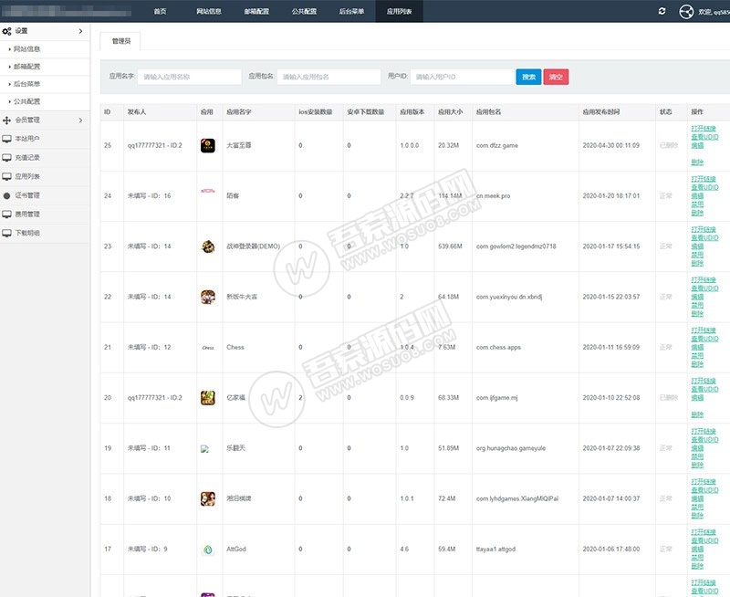Click the monitor icon beside 下载明细
The height and width of the screenshot is (597, 730).
pyautogui.click(x=7, y=234)
